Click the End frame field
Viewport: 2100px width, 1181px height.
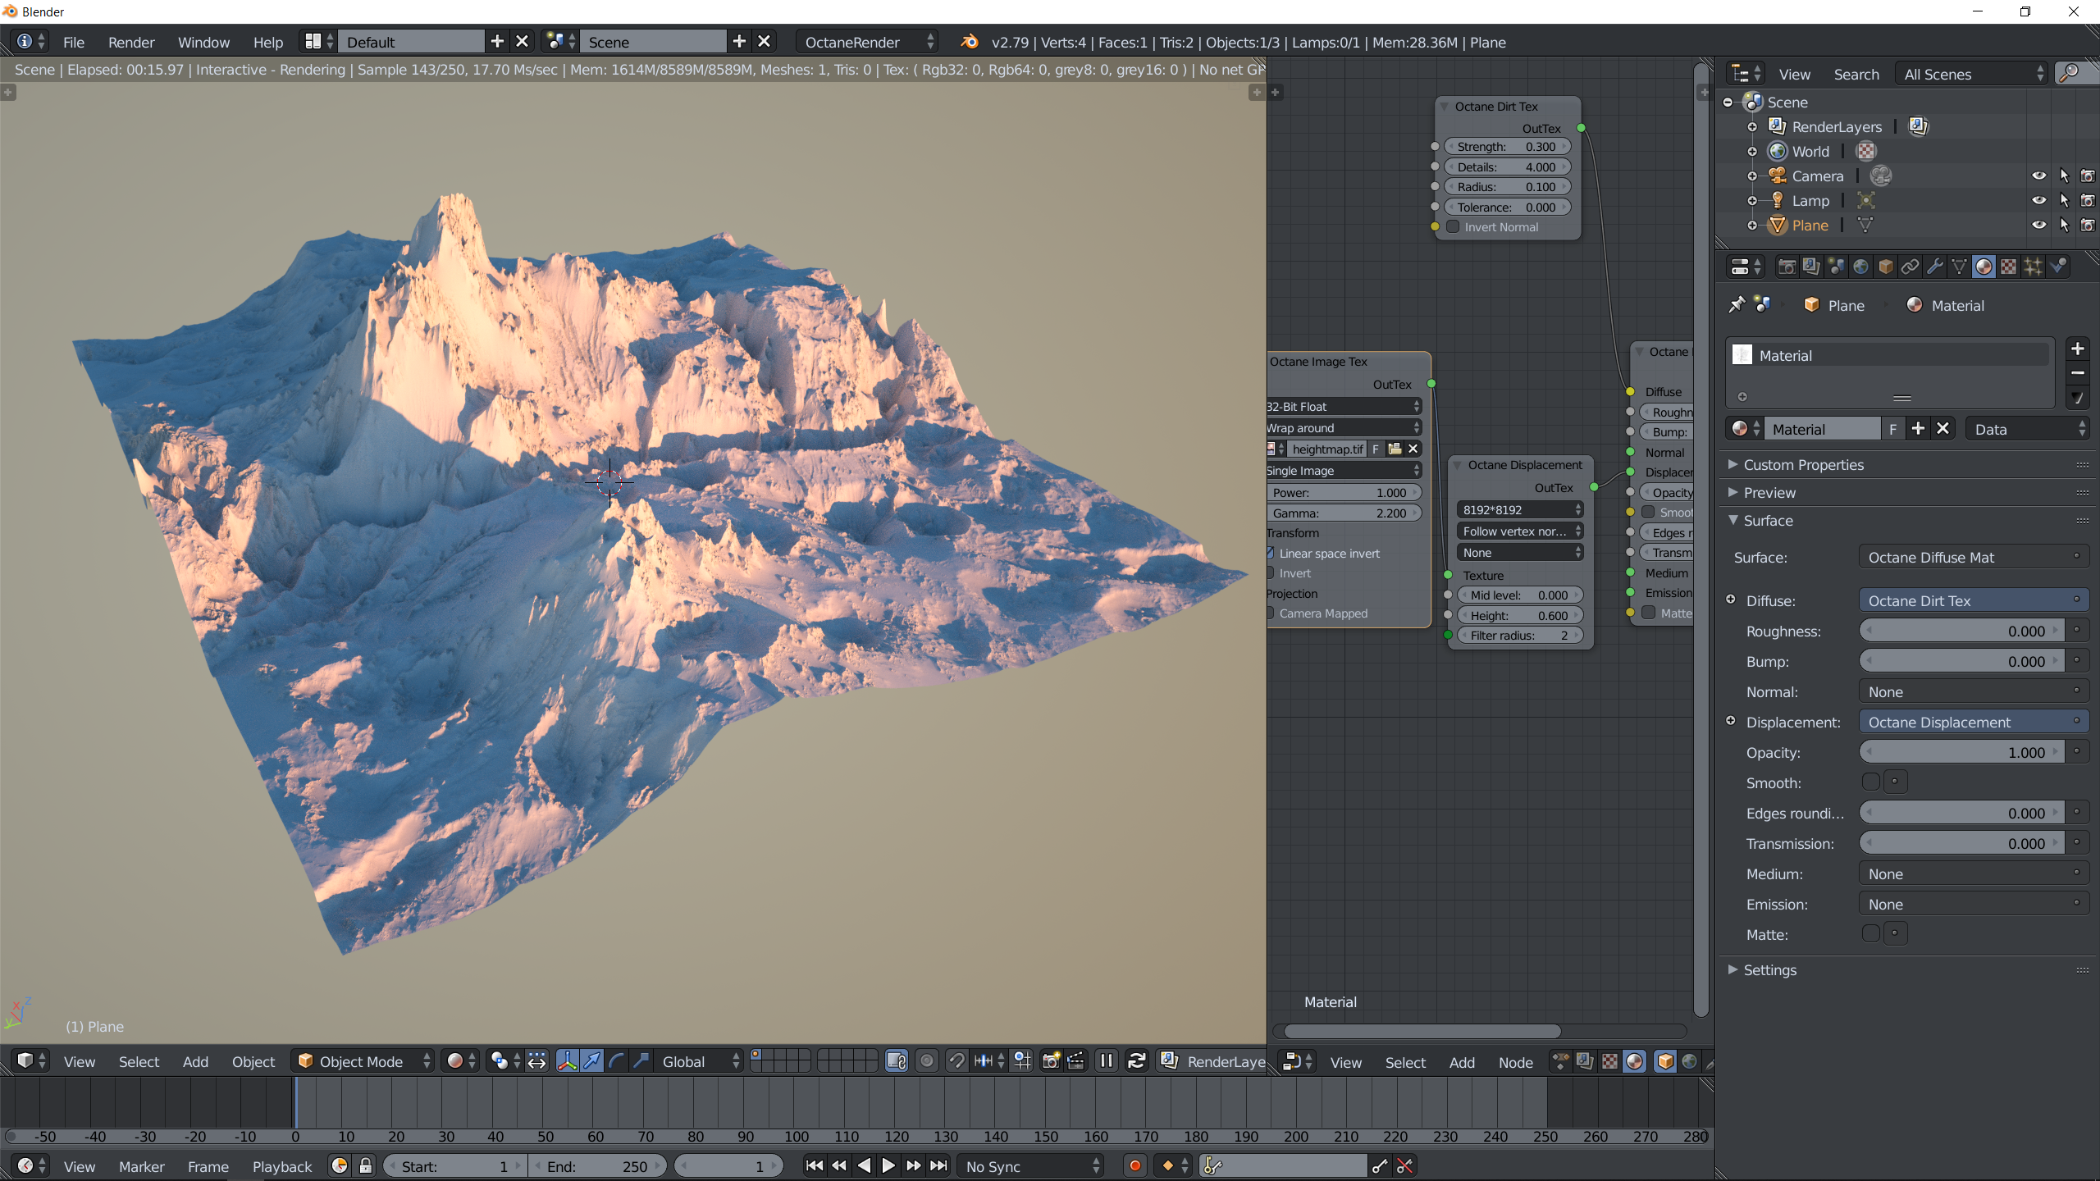click(x=596, y=1166)
